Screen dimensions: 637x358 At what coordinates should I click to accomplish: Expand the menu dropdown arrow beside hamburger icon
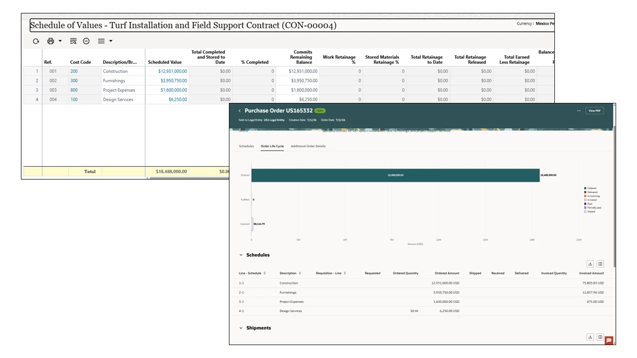pyautogui.click(x=110, y=41)
